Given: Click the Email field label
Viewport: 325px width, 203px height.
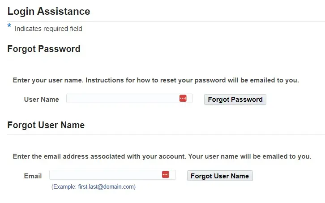Looking at the screenshot, I should [x=33, y=176].
